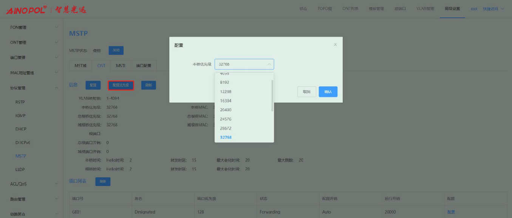This screenshot has width=512, height=218.
Task: Open the 本桥优先级 dropdown box
Action: 244,64
